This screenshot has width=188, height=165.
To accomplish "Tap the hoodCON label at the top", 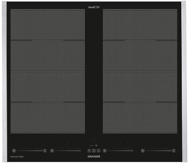I will [x=94, y=7].
